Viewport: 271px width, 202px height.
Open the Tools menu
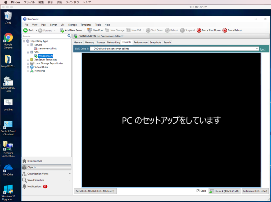tap(98, 25)
